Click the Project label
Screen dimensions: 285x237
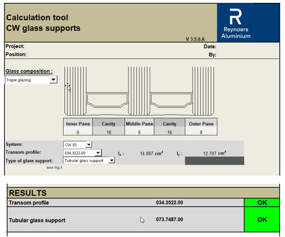pos(15,46)
